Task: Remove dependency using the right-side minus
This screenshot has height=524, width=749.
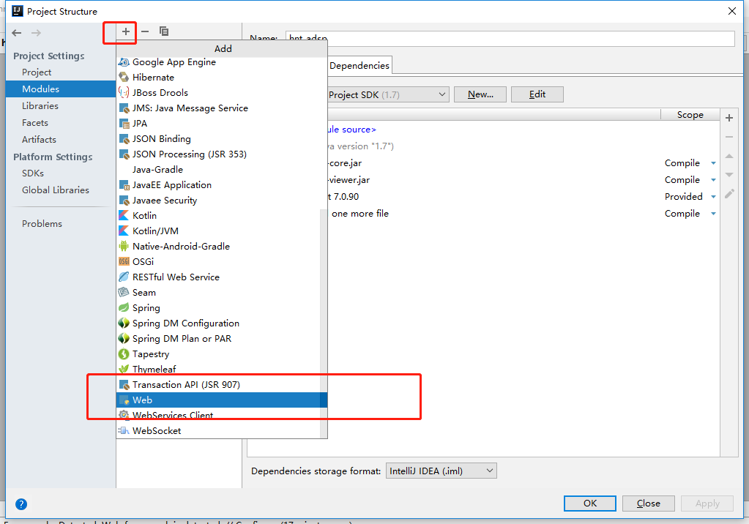Action: pyautogui.click(x=729, y=137)
